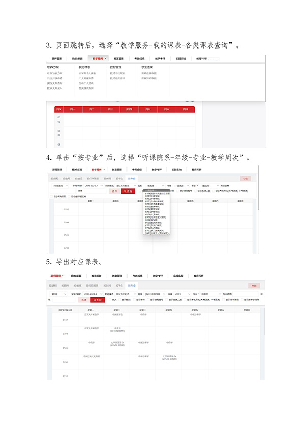Click pink 选择 button in step 4 screenshot
This screenshot has width=306, height=433.
[x=115, y=191]
